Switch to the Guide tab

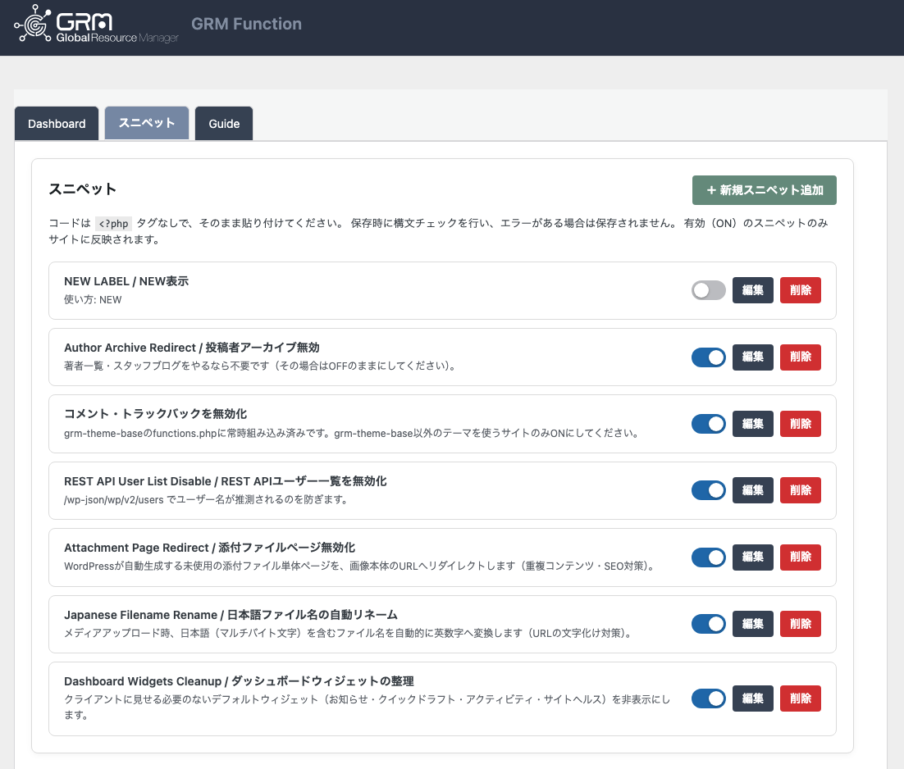coord(224,123)
